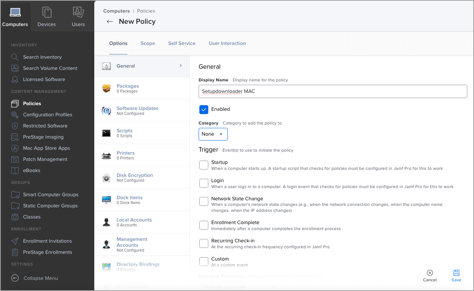Switch to the Devices section icon
Viewport: 474px width, 291px height.
click(x=47, y=13)
